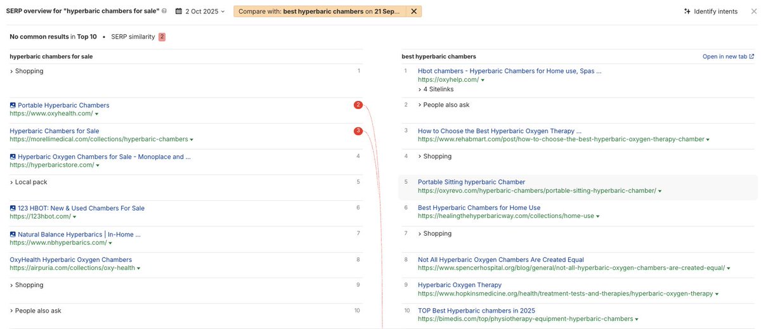
Task: Open dropdown arrow next to 123hbot.com URL
Action: [x=74, y=217]
